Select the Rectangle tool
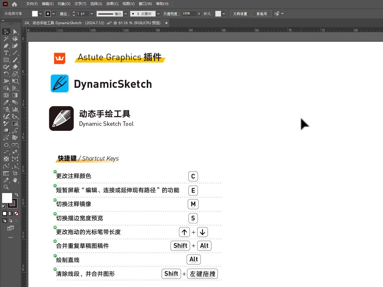 click(x=6, y=60)
